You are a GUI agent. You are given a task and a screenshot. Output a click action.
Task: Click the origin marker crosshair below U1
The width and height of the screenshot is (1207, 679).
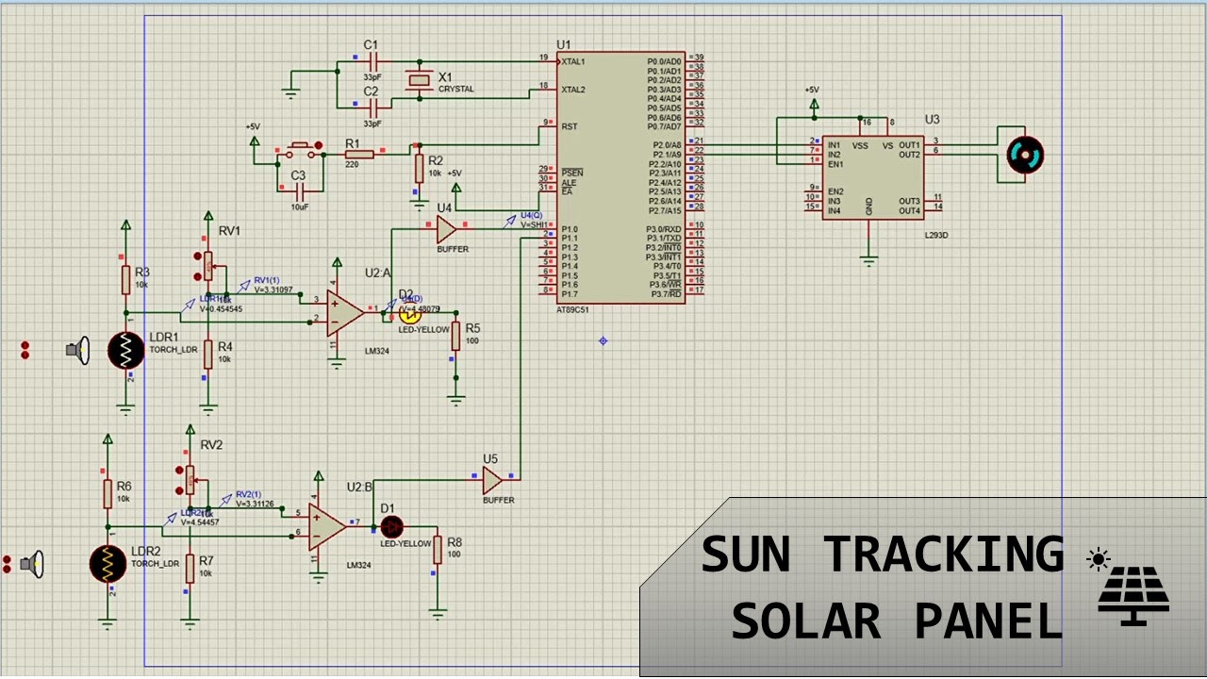603,340
